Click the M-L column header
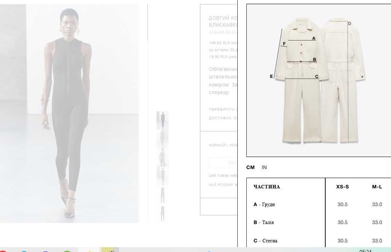Viewport: 391px width, 252px height. tap(377, 187)
